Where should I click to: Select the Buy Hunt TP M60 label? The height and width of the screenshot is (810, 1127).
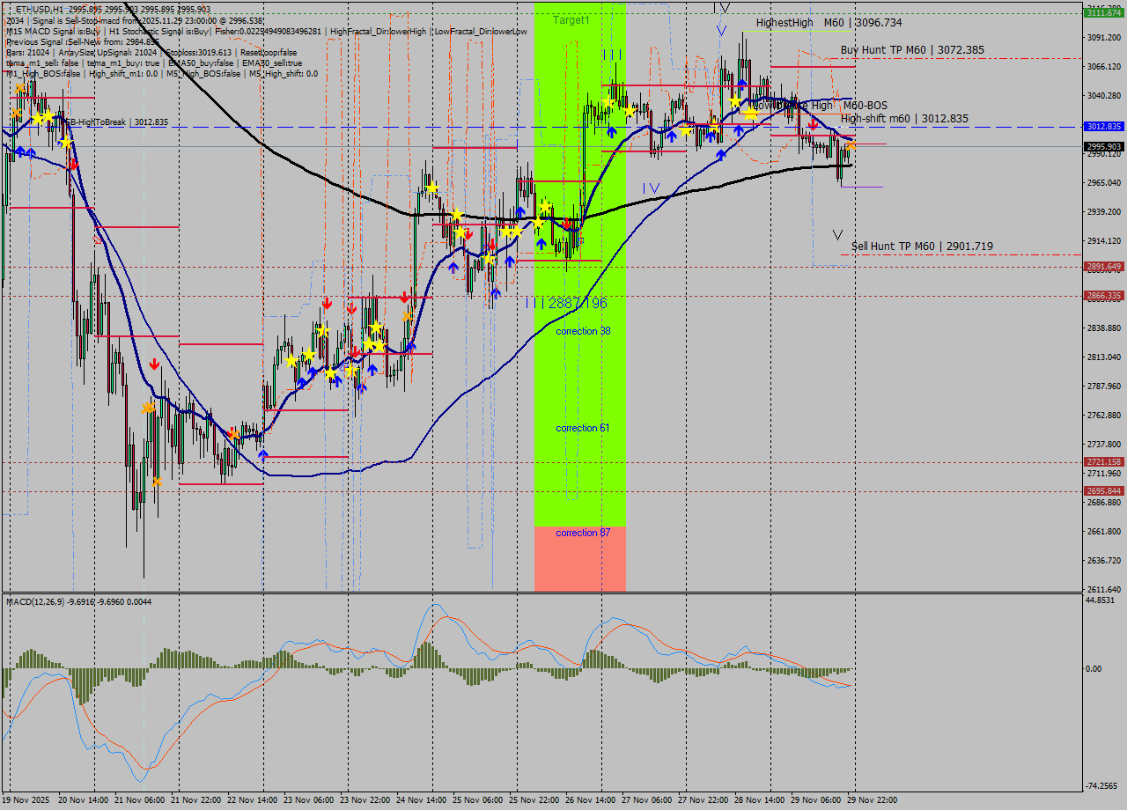pos(912,50)
